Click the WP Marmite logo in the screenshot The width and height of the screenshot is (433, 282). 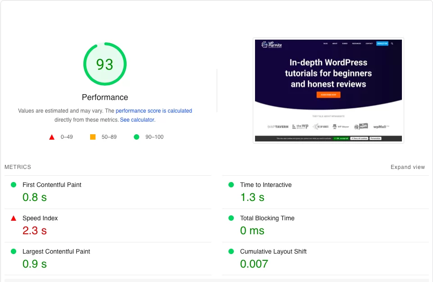[272, 45]
